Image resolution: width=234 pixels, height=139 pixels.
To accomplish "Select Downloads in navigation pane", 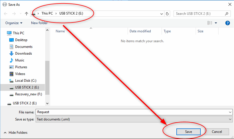I will [23, 53].
